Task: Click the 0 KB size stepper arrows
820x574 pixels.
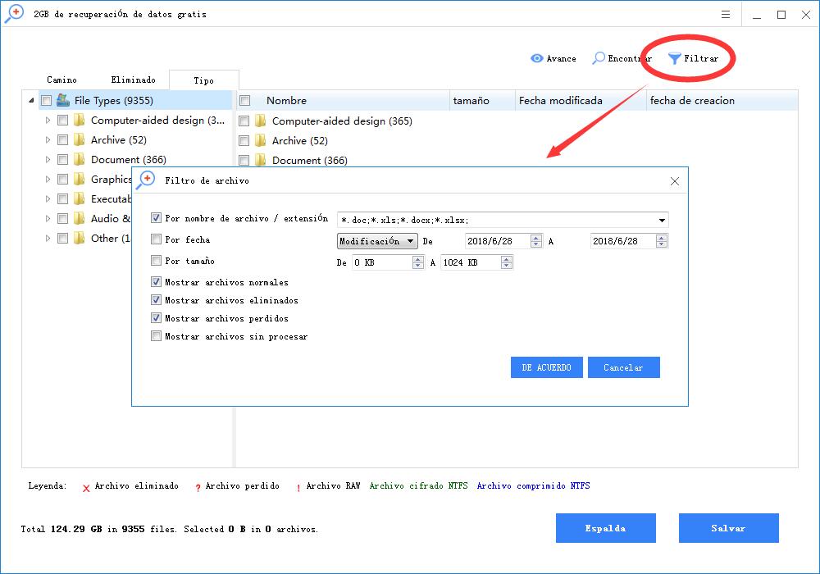Action: click(418, 262)
